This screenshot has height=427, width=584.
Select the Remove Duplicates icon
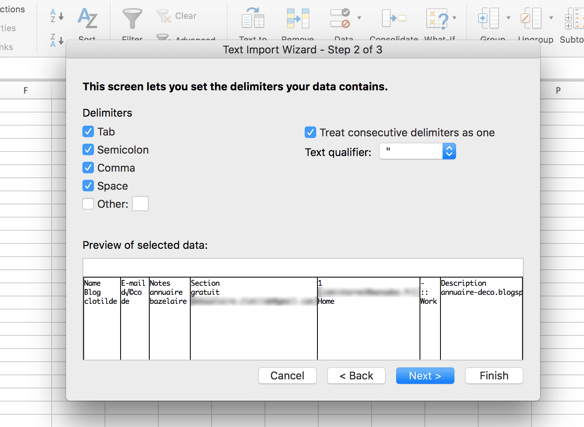point(298,18)
